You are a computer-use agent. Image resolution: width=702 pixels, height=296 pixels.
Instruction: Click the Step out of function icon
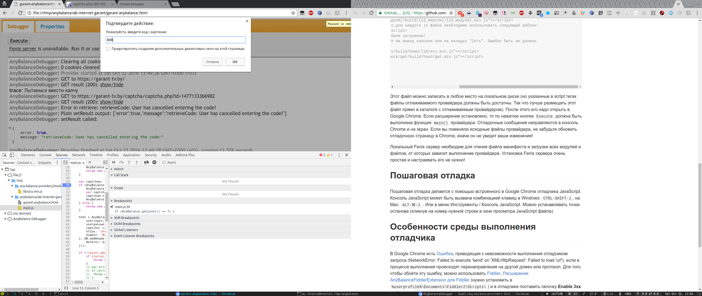pyautogui.click(x=137, y=163)
